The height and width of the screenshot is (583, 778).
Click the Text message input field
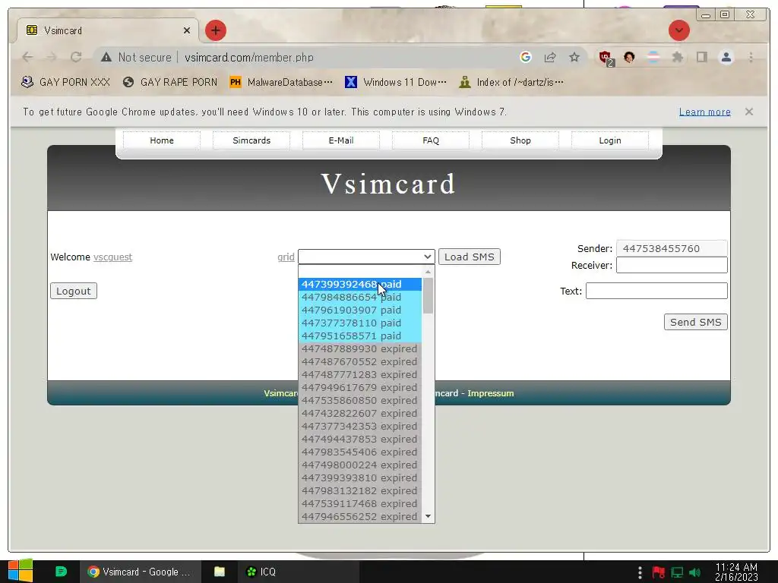click(x=656, y=291)
